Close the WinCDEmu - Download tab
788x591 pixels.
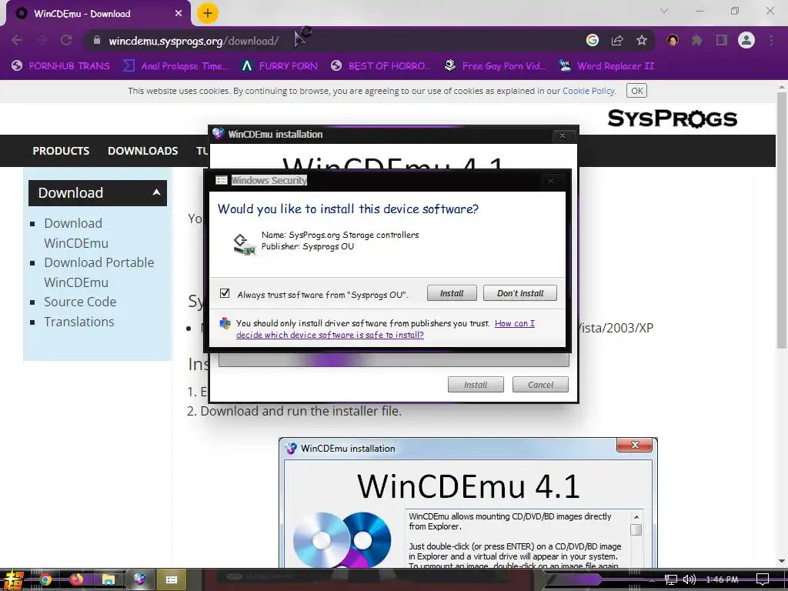point(179,14)
